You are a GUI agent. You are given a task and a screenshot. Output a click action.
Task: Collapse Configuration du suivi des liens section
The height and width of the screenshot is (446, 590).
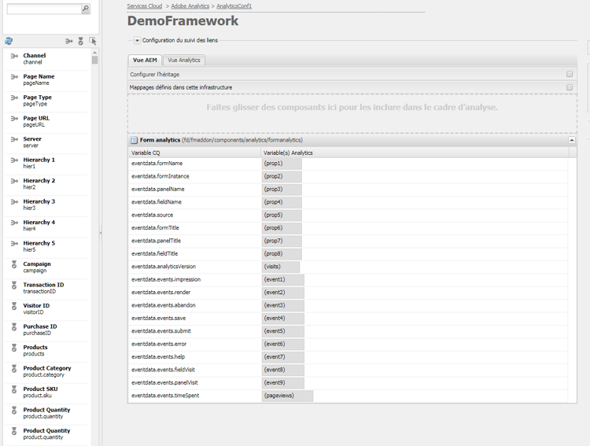pos(138,40)
